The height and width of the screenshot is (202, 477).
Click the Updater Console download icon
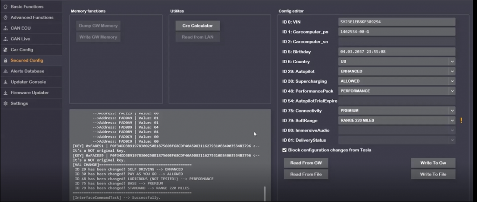click(x=5, y=82)
